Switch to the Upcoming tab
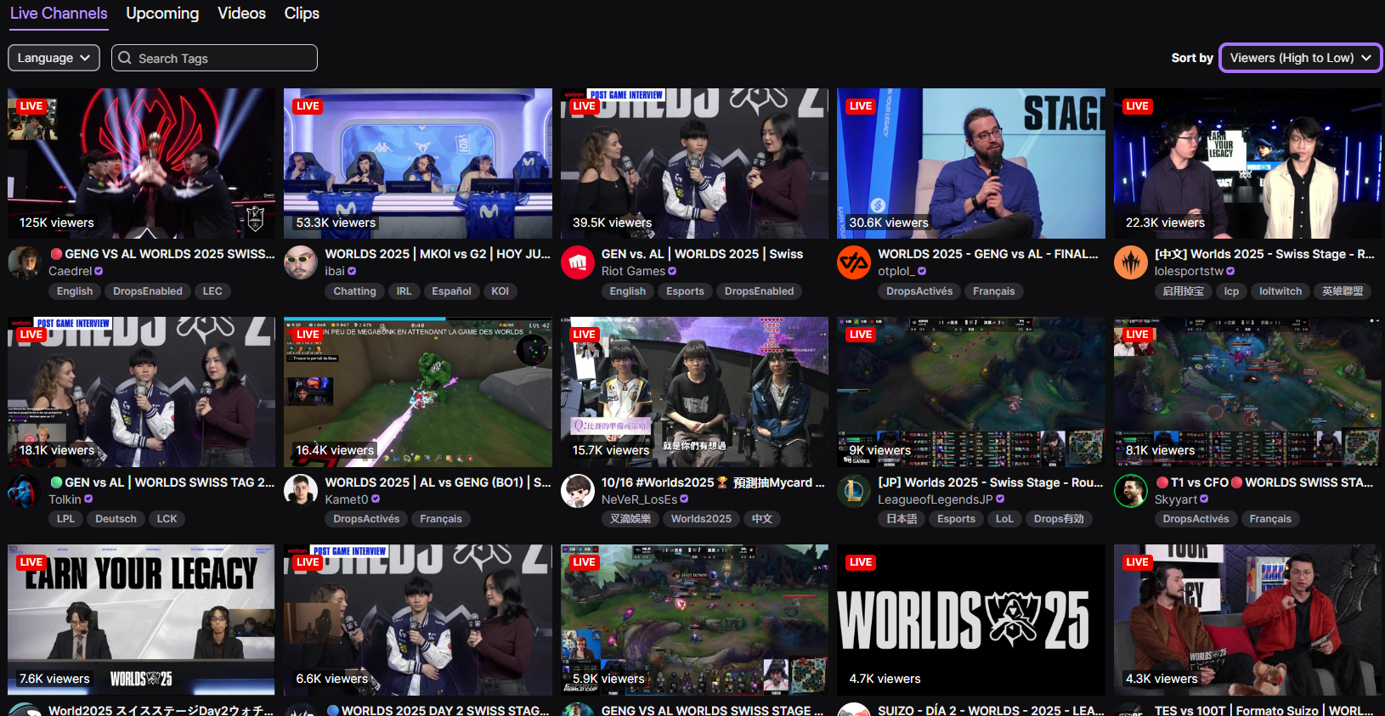This screenshot has width=1385, height=716. pos(162,14)
